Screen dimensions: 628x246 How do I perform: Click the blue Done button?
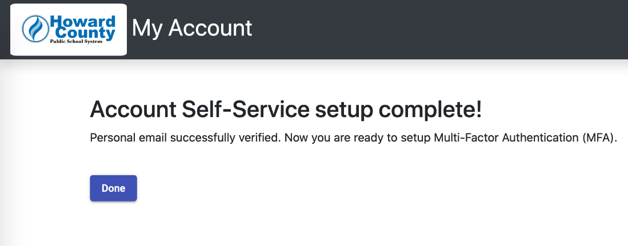point(113,188)
